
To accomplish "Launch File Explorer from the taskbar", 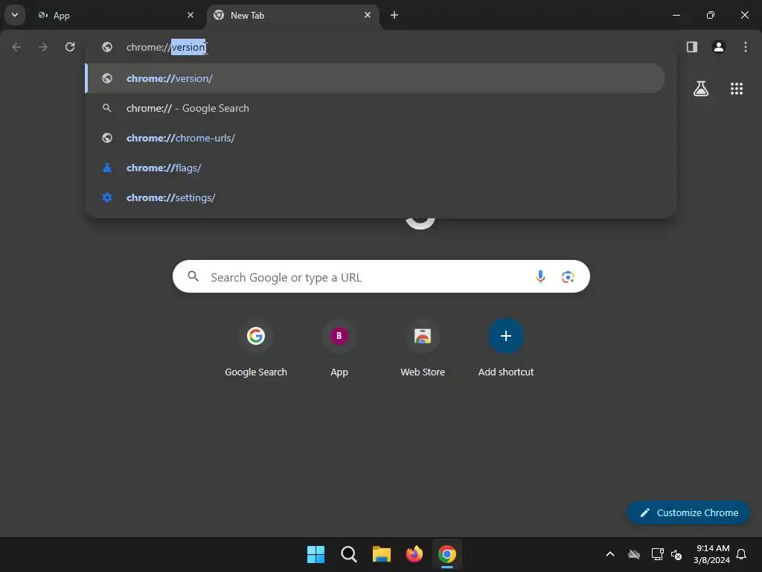I will (x=382, y=554).
